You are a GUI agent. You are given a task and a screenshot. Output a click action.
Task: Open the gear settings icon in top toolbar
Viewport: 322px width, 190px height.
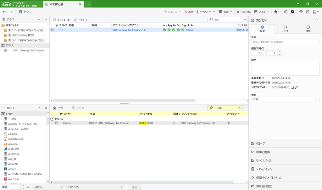coord(301,12)
